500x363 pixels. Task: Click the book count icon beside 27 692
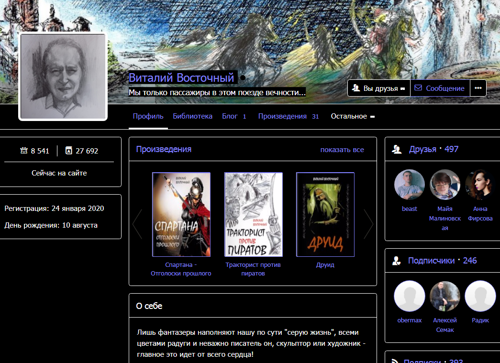68,151
